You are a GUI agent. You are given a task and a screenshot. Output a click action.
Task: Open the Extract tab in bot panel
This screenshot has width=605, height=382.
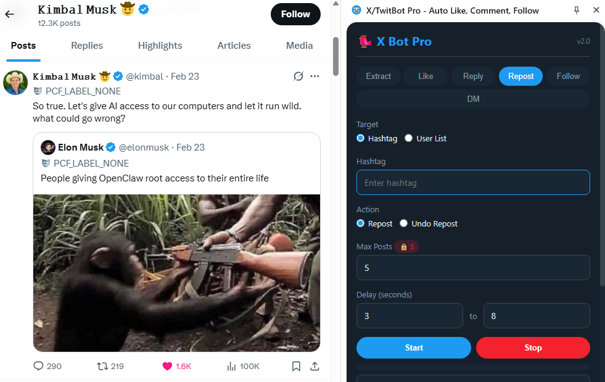[378, 76]
